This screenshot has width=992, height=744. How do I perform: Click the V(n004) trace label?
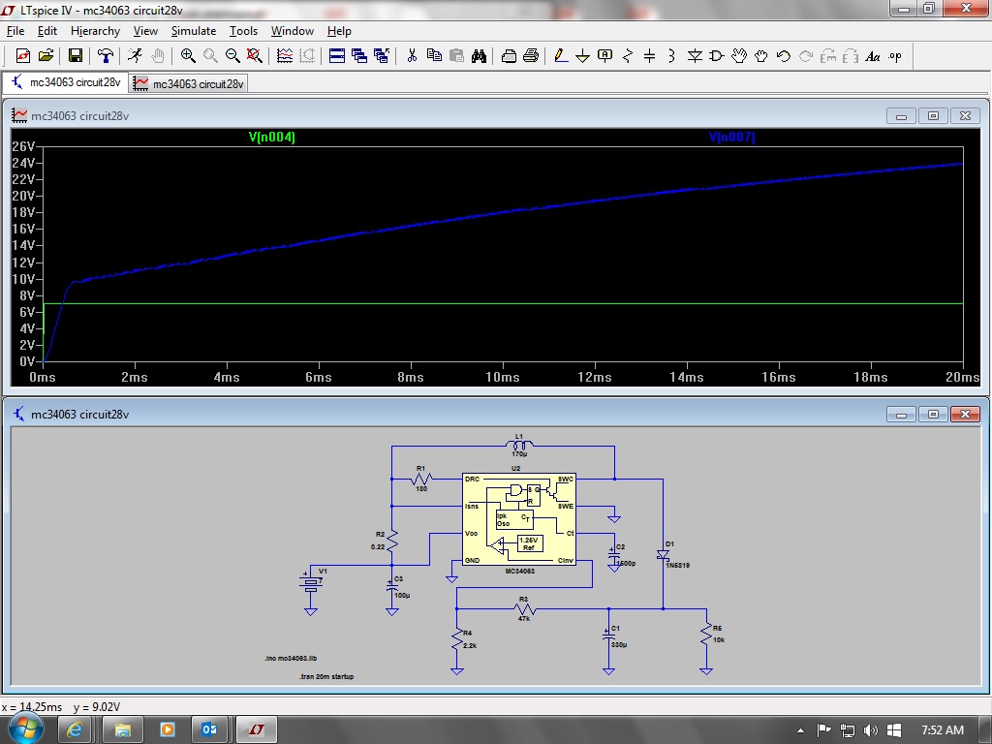tap(271, 138)
